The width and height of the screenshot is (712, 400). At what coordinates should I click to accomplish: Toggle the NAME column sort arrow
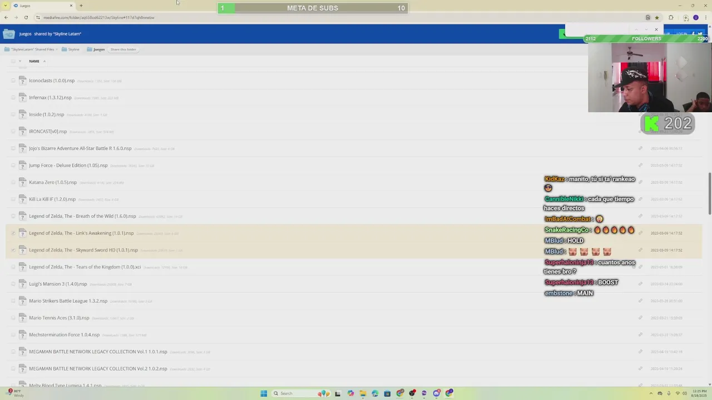[44, 61]
